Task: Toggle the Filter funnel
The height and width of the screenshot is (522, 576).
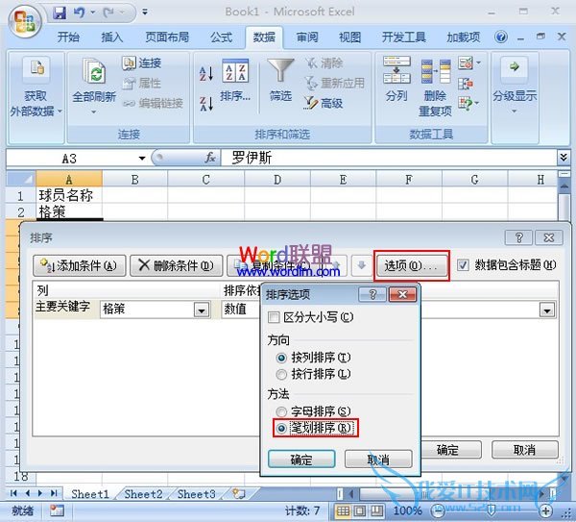Action: pos(280,70)
